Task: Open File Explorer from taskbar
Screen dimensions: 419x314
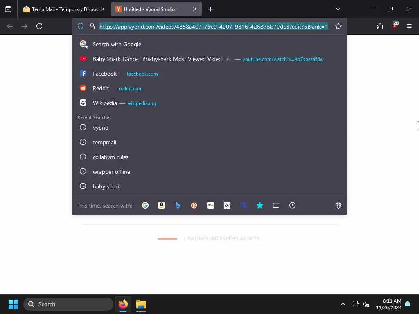Action: (141, 304)
